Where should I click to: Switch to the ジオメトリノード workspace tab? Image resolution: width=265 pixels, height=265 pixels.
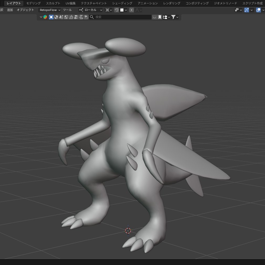click(225, 3)
